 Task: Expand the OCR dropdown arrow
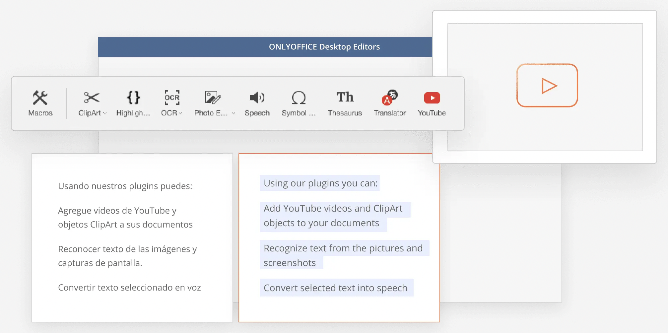click(x=180, y=113)
